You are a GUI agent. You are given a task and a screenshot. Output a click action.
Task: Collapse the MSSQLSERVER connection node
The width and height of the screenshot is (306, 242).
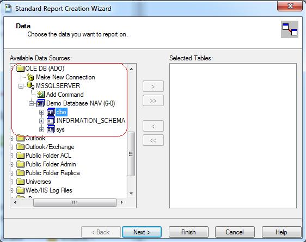(x=21, y=86)
